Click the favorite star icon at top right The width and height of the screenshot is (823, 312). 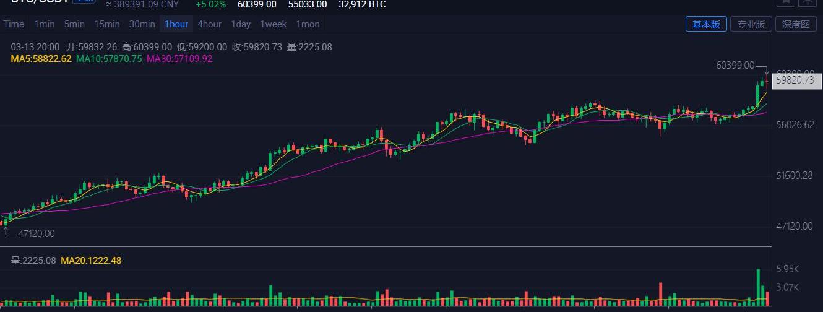coord(785,2)
